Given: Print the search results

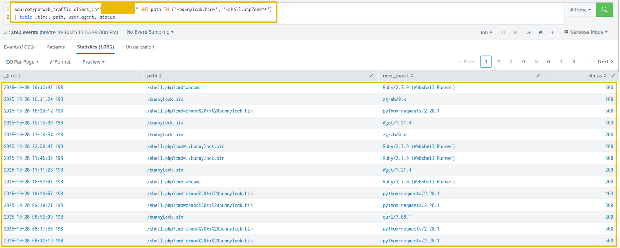Looking at the screenshot, I should click(541, 32).
